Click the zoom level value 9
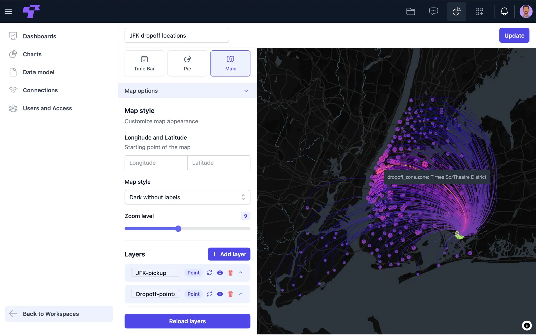Image resolution: width=536 pixels, height=335 pixels. (x=246, y=216)
